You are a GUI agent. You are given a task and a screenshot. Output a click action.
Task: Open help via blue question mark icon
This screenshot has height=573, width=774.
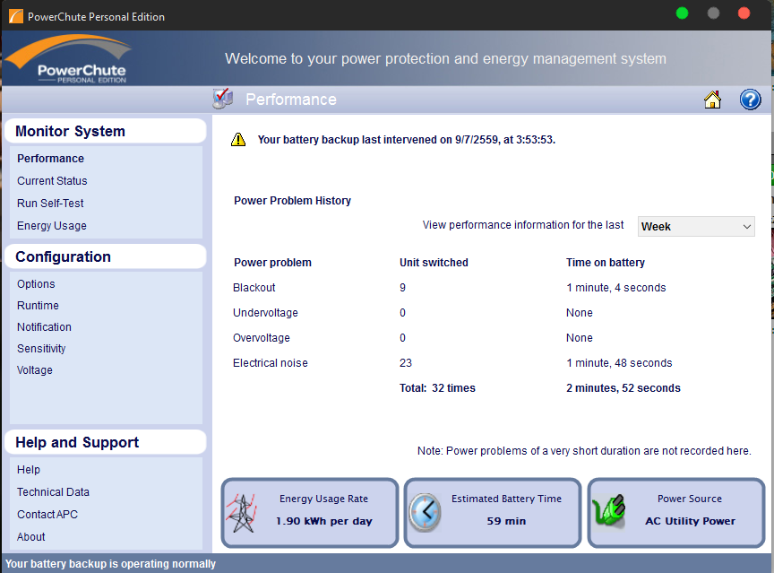tap(750, 100)
